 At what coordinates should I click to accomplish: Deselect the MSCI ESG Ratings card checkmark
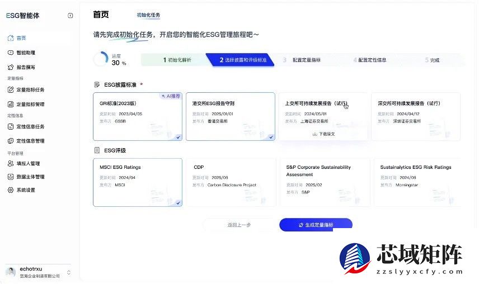178,203
